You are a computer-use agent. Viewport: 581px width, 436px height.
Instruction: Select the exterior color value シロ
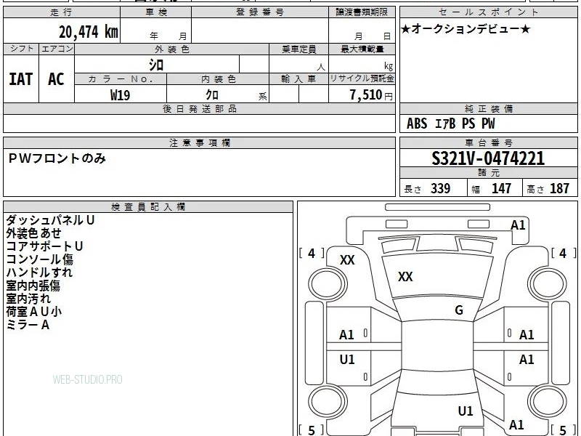tap(156, 65)
